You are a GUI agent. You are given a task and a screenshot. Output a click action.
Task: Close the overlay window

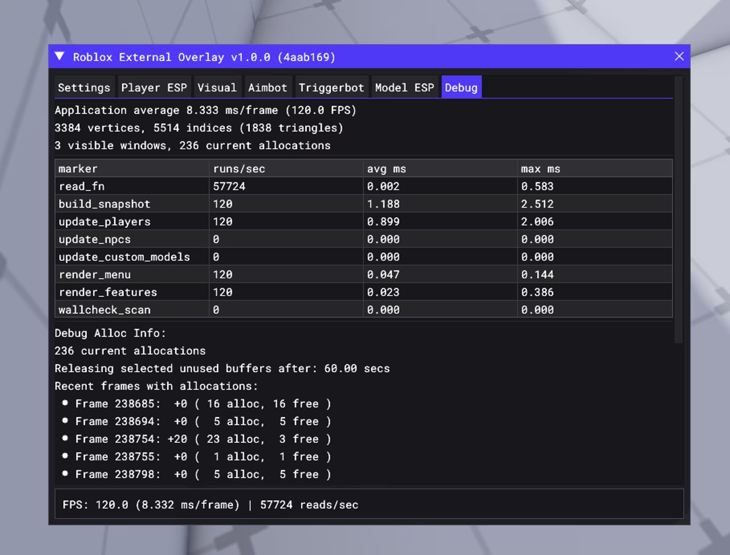tap(679, 56)
